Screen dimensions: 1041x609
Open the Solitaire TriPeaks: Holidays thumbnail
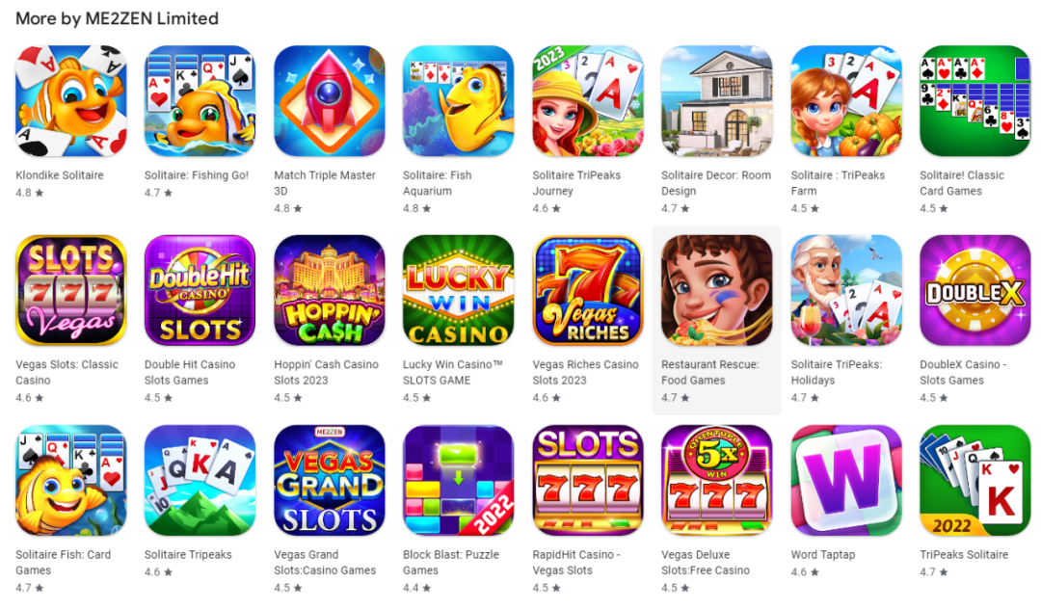846,291
